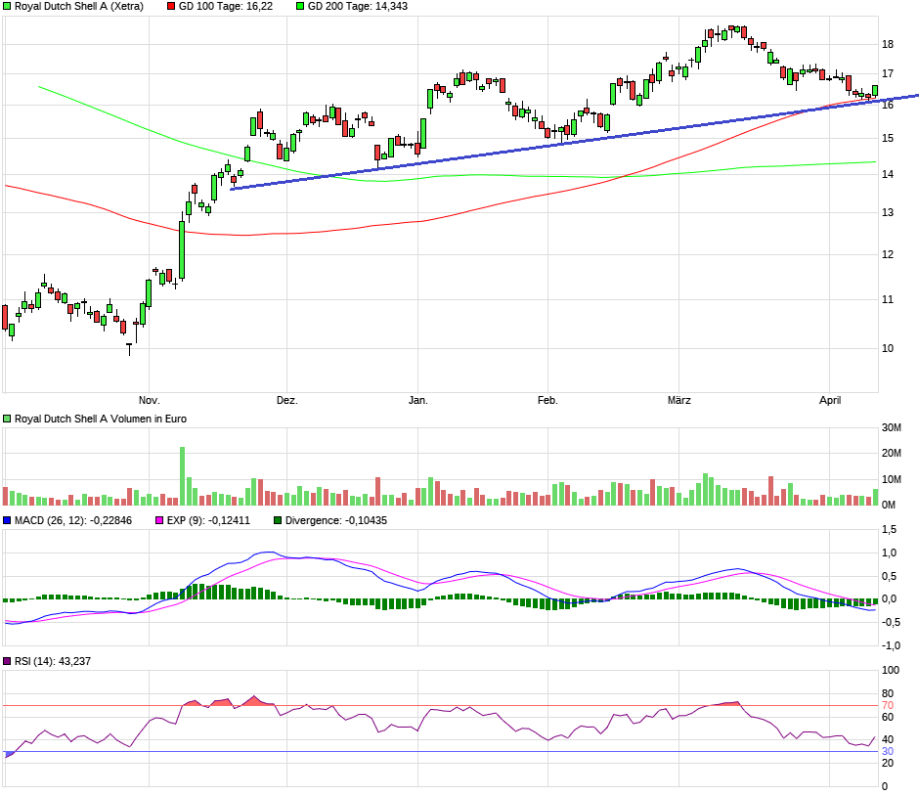Viewport: 919px width, 796px height.
Task: Click the blue RSI 30 threshold label
Action: point(888,751)
